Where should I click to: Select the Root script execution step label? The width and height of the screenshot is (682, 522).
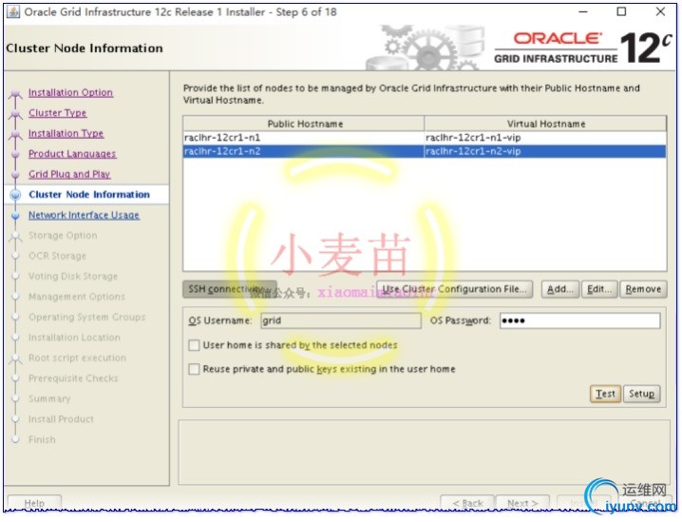[x=77, y=358]
